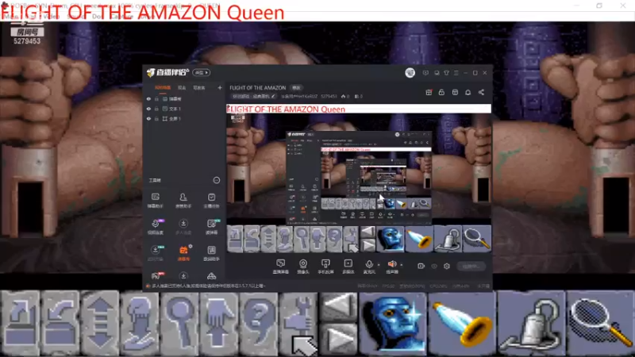
Task: Switch to the second scene tab
Action: click(182, 87)
